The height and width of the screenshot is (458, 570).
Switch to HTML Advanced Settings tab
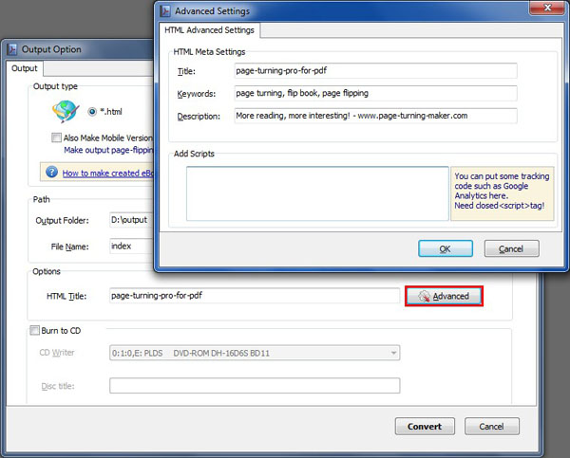click(209, 30)
